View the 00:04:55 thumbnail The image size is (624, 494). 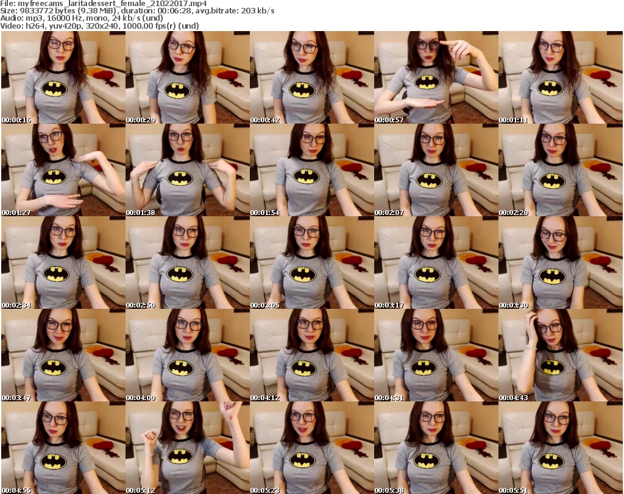[63, 448]
